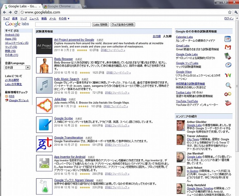Switch to the Google Chrome tab
Screen dimensions: 239x196
(61, 6)
